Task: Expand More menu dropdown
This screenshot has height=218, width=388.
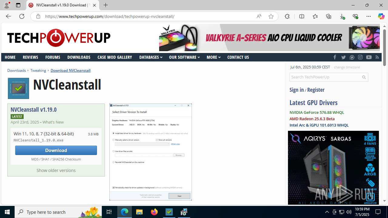Action: click(213, 57)
